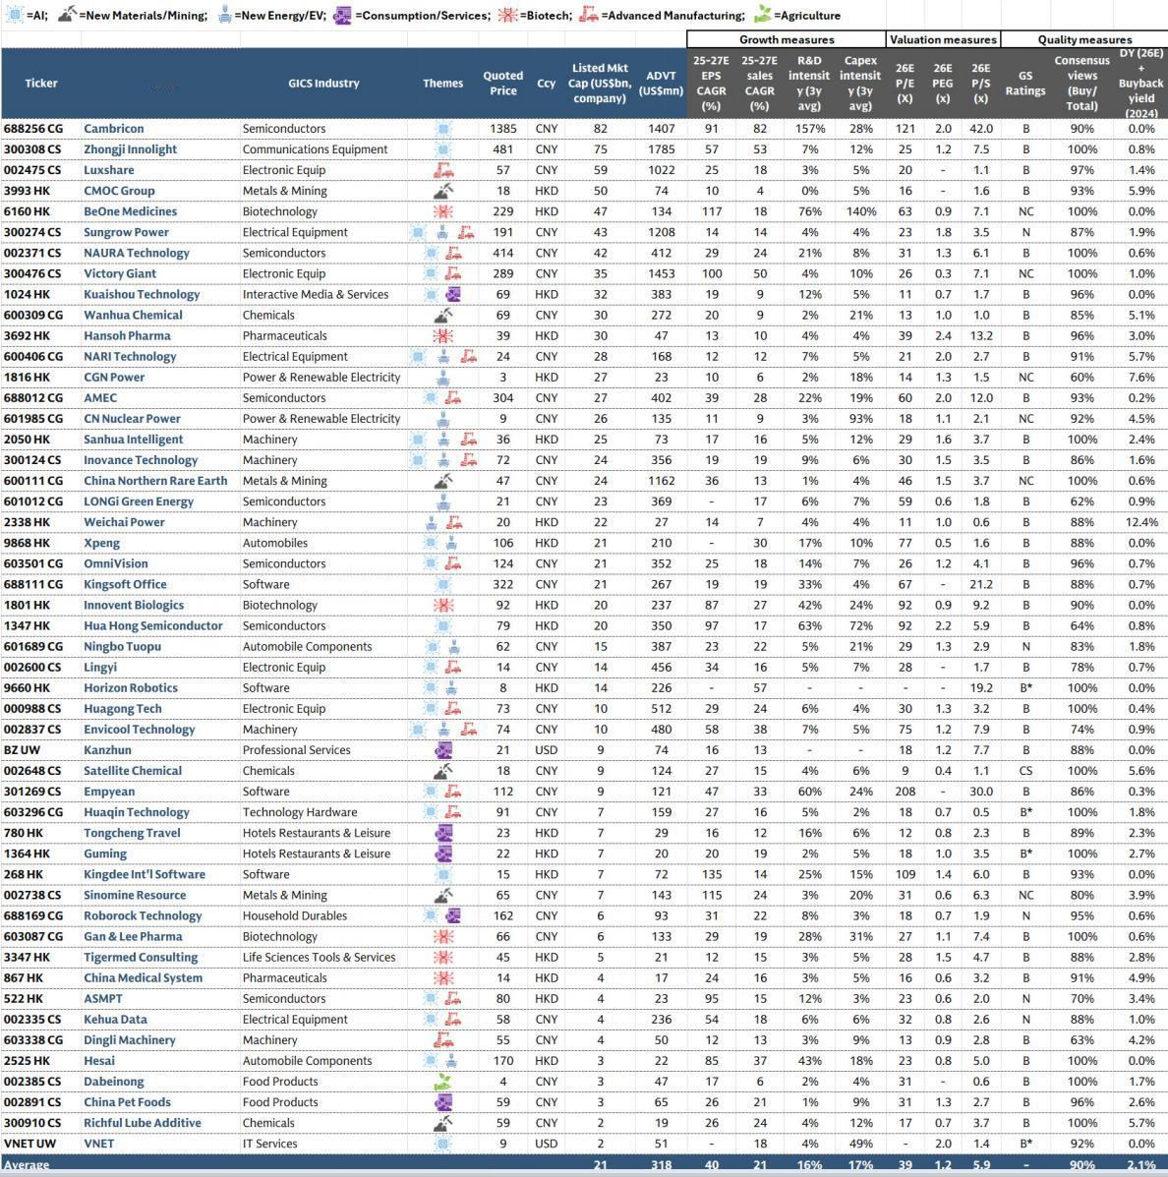
Task: Click the consumption icon in Guming row
Action: 443,853
